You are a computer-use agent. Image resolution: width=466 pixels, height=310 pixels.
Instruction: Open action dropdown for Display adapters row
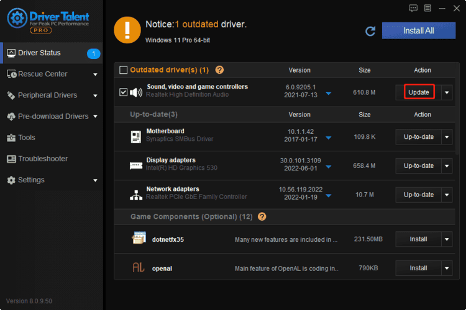pos(447,166)
